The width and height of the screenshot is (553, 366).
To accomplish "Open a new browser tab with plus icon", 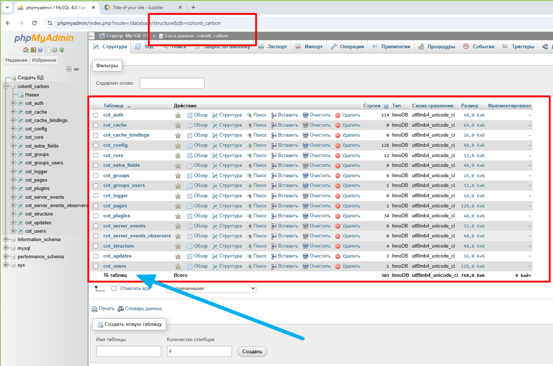I will [x=193, y=7].
